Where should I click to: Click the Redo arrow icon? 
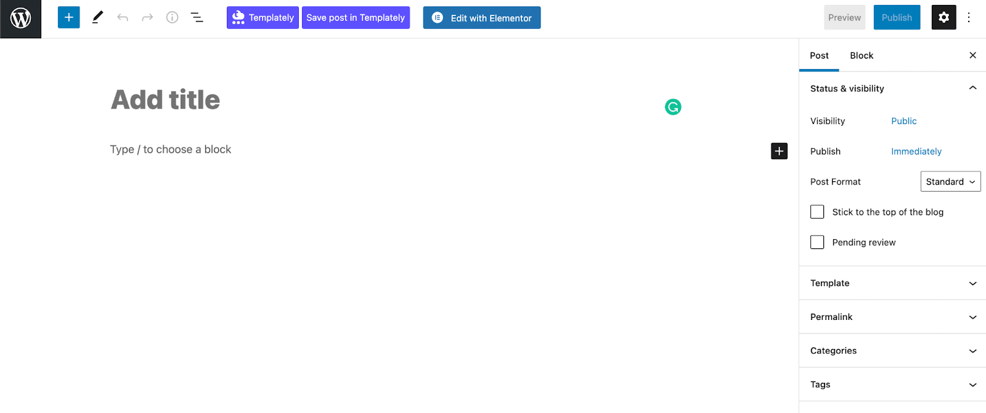coord(147,17)
